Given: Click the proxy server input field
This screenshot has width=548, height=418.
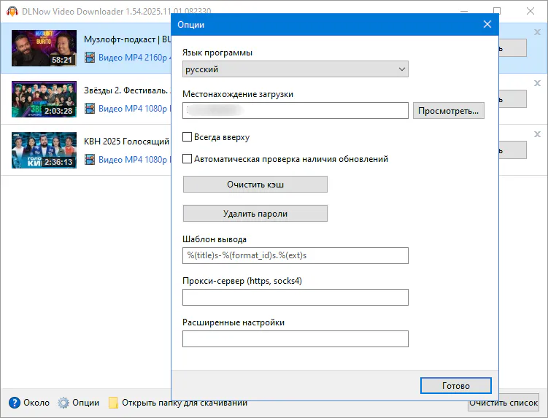Looking at the screenshot, I should click(x=295, y=297).
